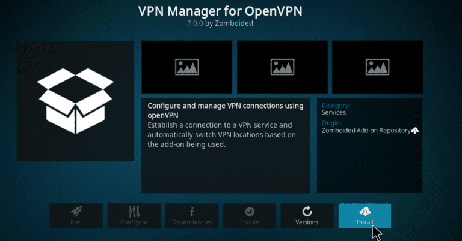Open the third screenshot placeholder thumbnail
Viewport: 462px width, 241px height.
377,67
